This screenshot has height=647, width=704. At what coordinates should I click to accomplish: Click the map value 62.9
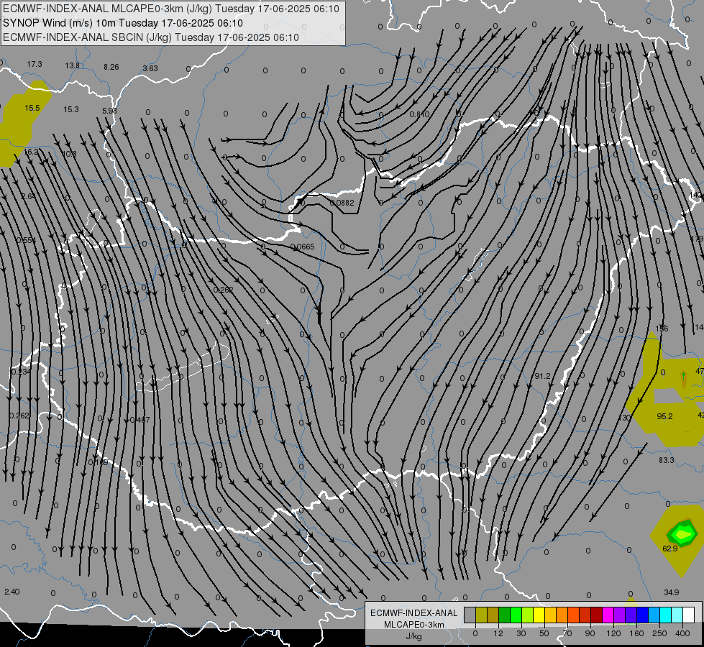click(x=670, y=549)
